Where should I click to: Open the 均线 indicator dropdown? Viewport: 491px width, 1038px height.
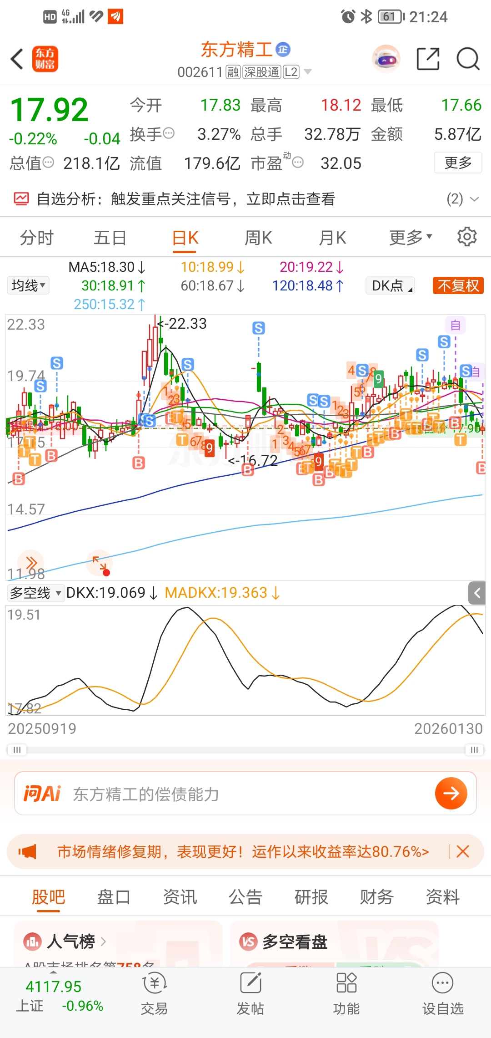(x=28, y=285)
